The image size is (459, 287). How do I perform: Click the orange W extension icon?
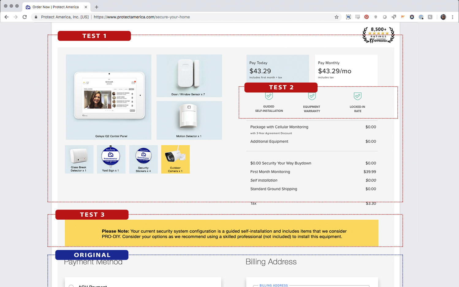tap(403, 17)
